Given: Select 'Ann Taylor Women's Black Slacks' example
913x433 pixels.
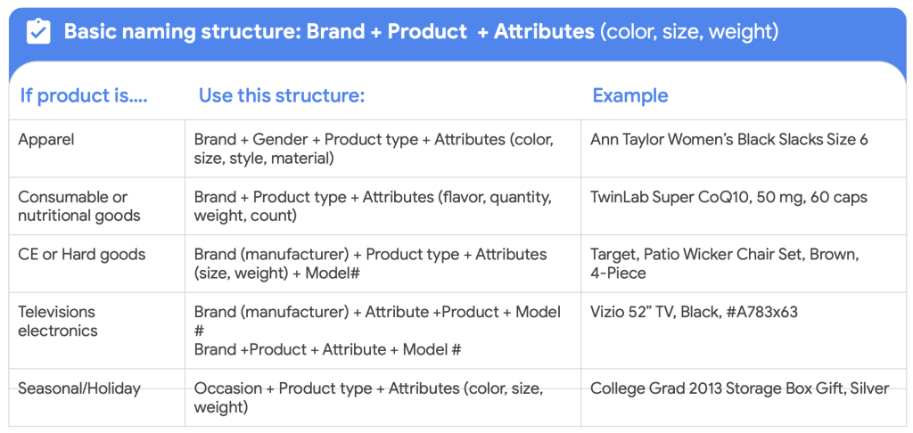Looking at the screenshot, I should click(x=729, y=140).
